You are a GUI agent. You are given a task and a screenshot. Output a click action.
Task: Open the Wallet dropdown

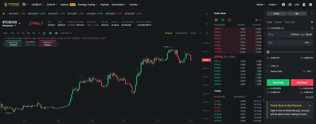261,4
